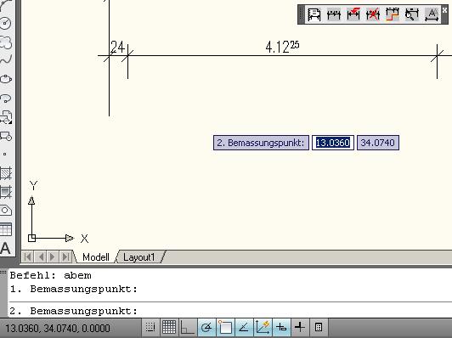Select the revision cloud tool
Viewport: 452px width, 338px height.
point(6,42)
